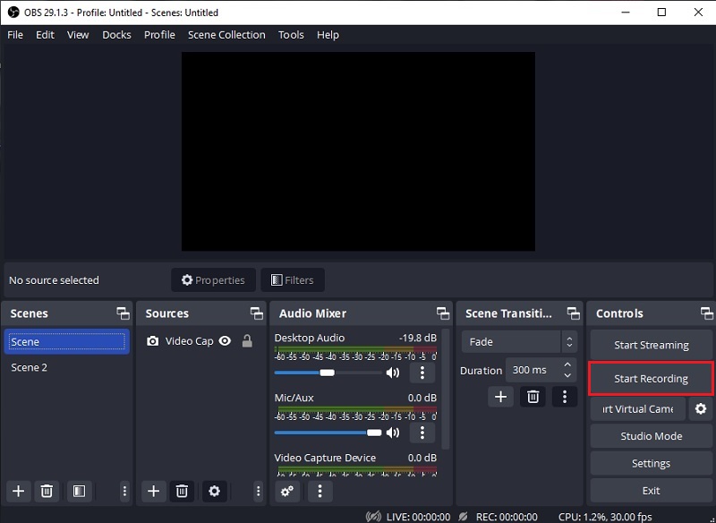Mute Desktop Audio speaker icon
Image resolution: width=716 pixels, height=523 pixels.
click(393, 373)
